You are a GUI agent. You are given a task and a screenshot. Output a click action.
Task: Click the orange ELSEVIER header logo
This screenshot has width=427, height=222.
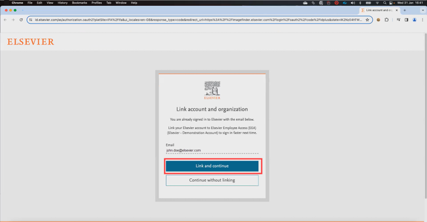[x=31, y=41]
